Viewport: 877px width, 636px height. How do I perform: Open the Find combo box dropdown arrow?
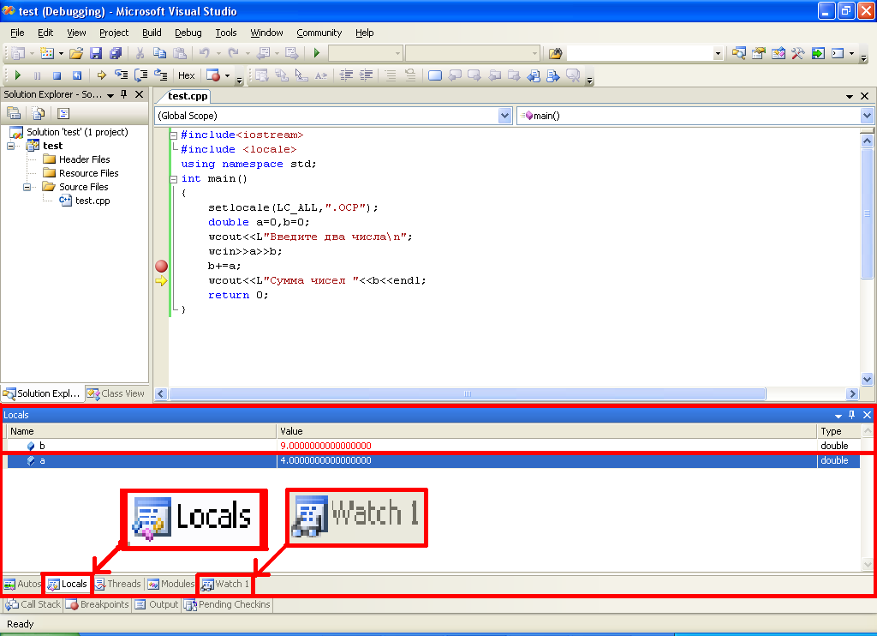(718, 54)
